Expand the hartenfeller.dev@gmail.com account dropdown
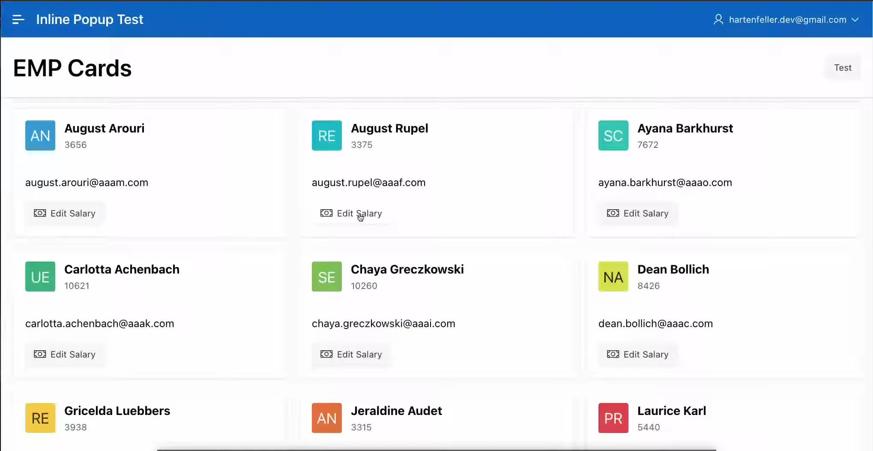This screenshot has width=873, height=451. [855, 20]
